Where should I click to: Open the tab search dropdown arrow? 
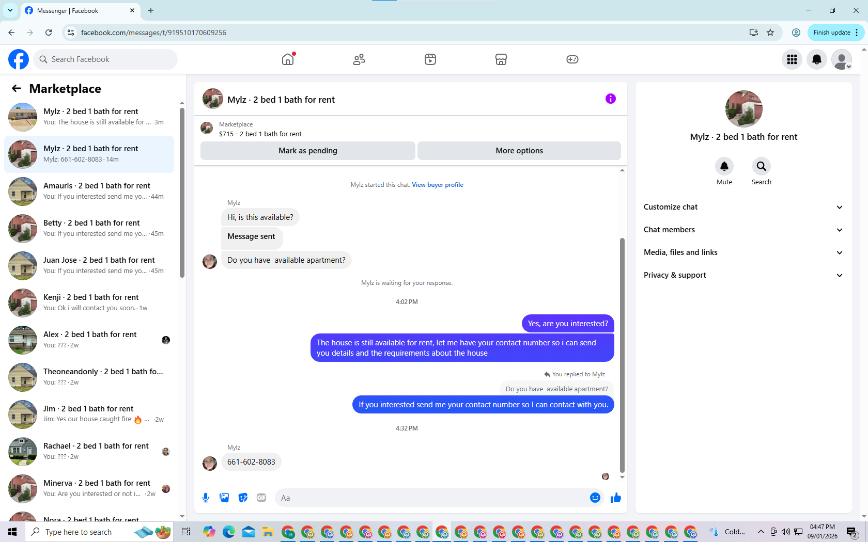10,10
